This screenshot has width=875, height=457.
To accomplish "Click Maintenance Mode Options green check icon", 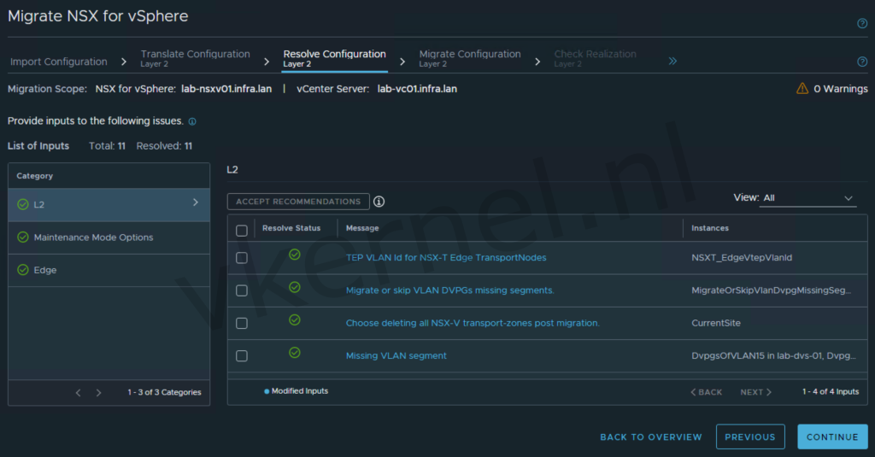I will (23, 237).
